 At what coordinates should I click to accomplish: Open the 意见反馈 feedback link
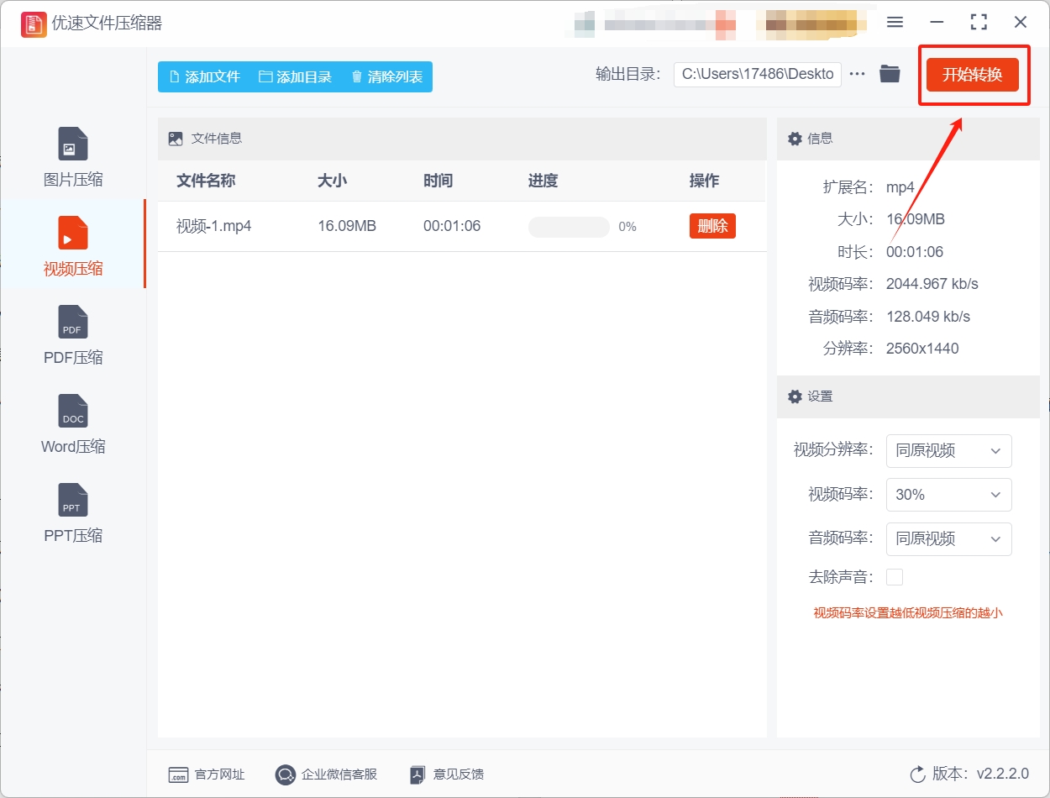pyautogui.click(x=454, y=774)
